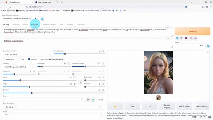Open the output folder icon button

coord(115,106)
